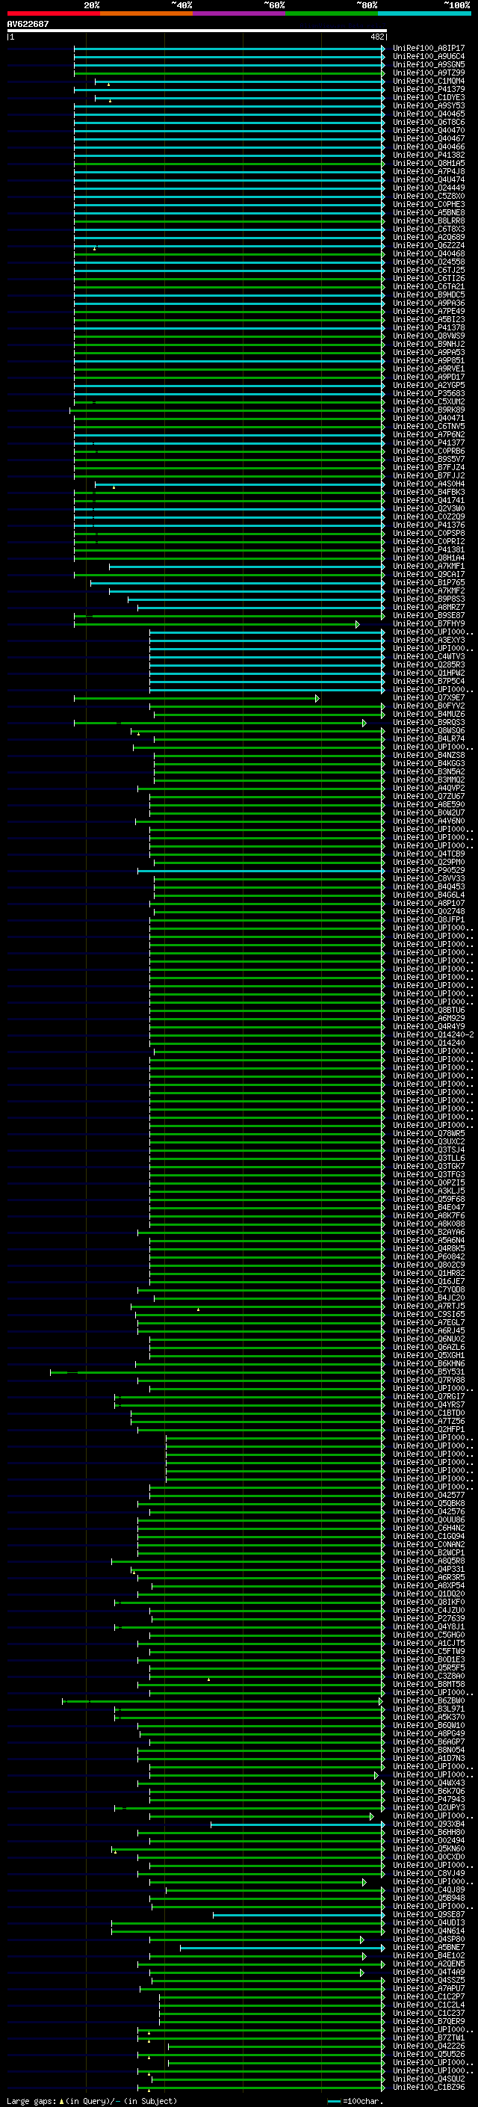Click the red 20% identity color bar
Screen dimensions: 478x2107
point(53,13)
